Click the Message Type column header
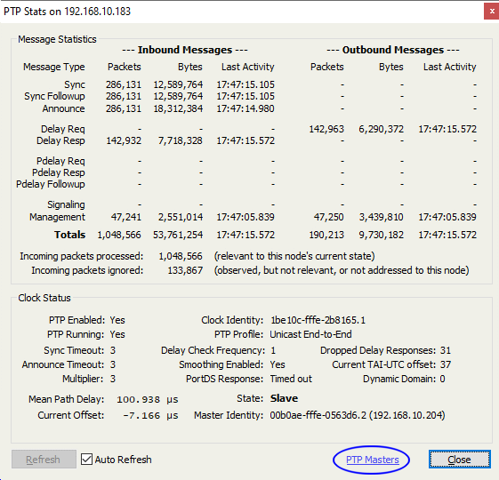This screenshot has height=480, width=499. tap(53, 67)
